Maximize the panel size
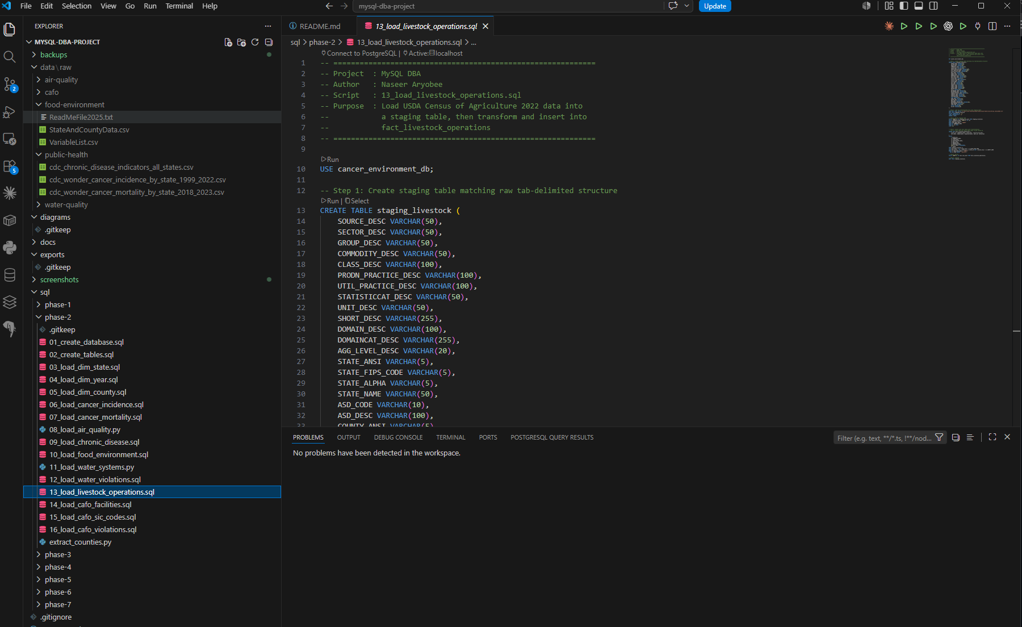Screen dimensions: 1022x627 (x=992, y=437)
